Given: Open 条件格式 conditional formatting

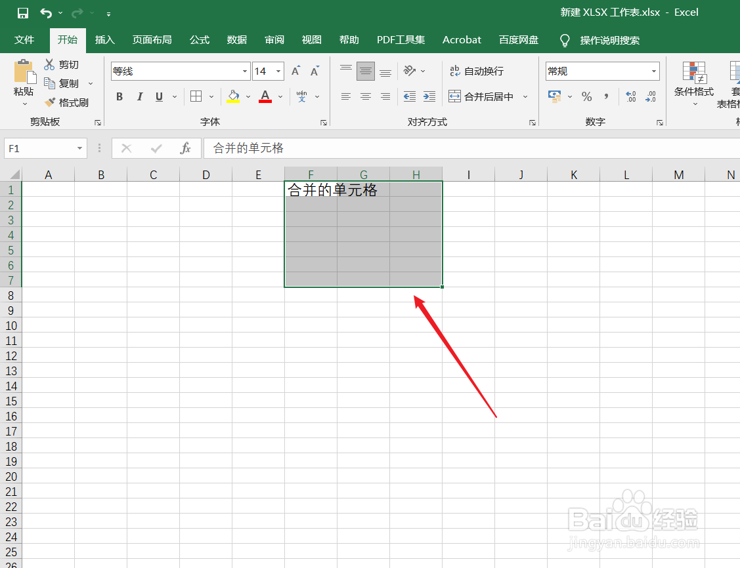Looking at the screenshot, I should (694, 83).
